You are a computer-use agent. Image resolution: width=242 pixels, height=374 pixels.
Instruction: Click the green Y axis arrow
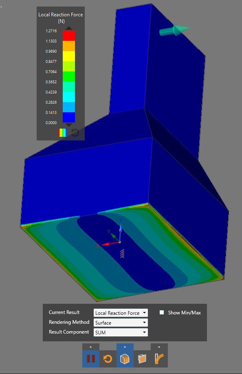(113, 235)
